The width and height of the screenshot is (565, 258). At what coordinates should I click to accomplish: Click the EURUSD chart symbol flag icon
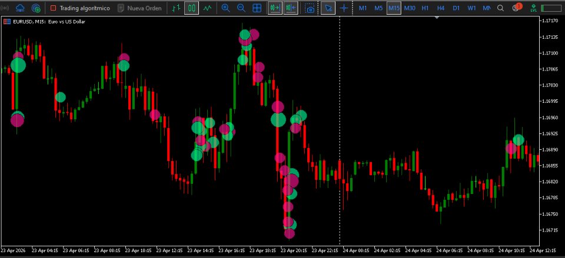(7, 22)
